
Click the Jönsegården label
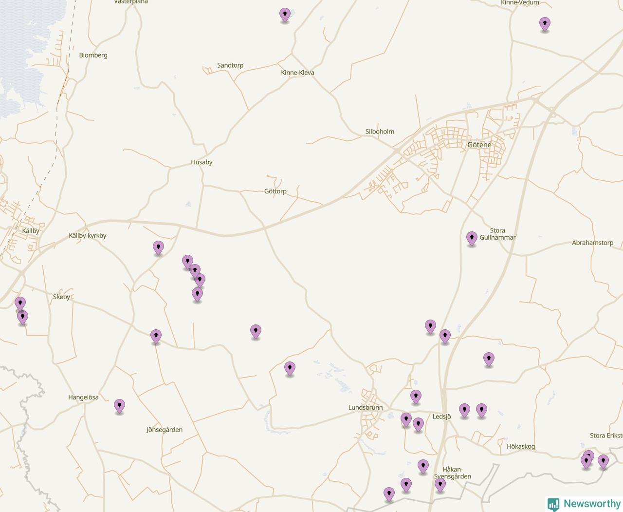(165, 430)
